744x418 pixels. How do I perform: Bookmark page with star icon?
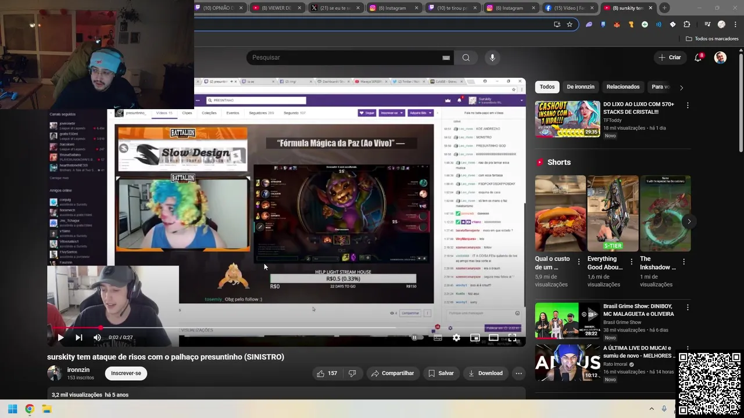[x=570, y=24]
